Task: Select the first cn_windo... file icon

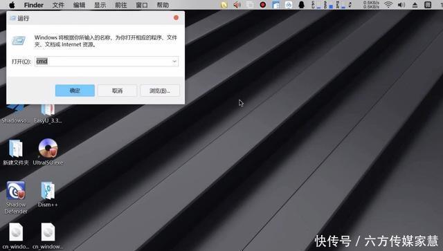Action: [x=16, y=236]
